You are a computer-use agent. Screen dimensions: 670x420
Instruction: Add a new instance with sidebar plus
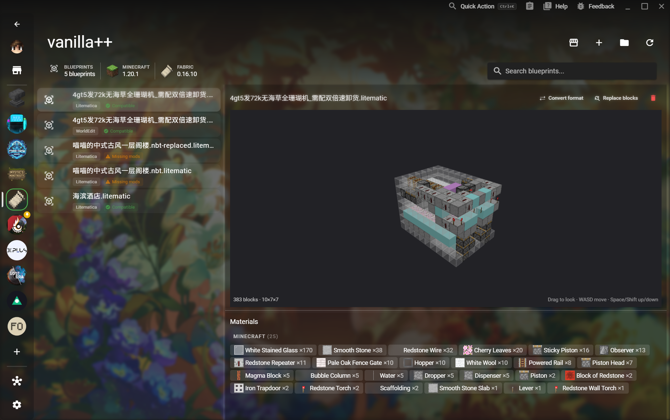click(x=17, y=352)
